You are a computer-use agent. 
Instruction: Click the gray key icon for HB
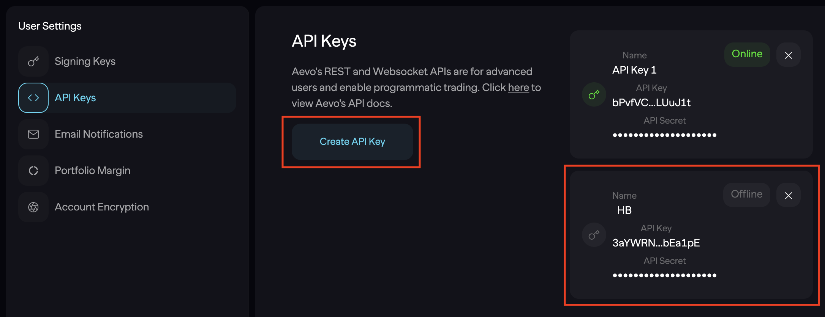(x=594, y=235)
